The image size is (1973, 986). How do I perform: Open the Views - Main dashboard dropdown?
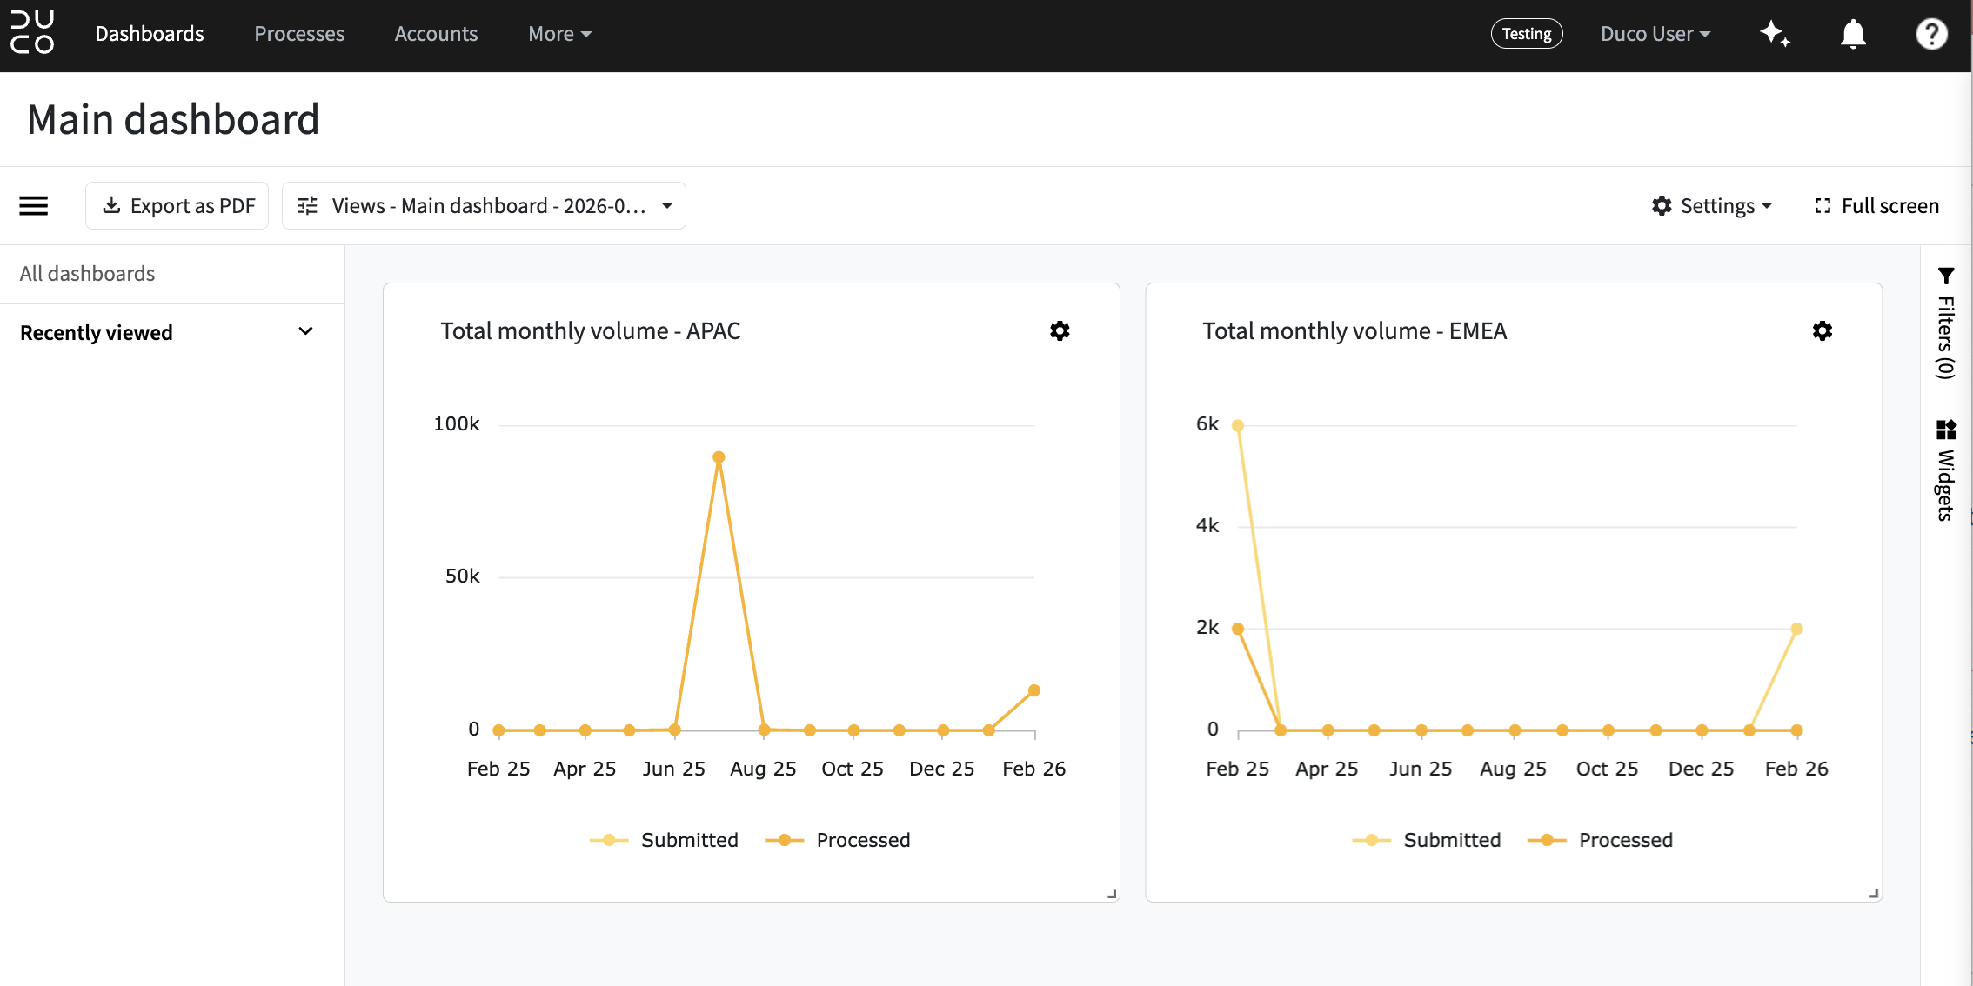coord(484,206)
